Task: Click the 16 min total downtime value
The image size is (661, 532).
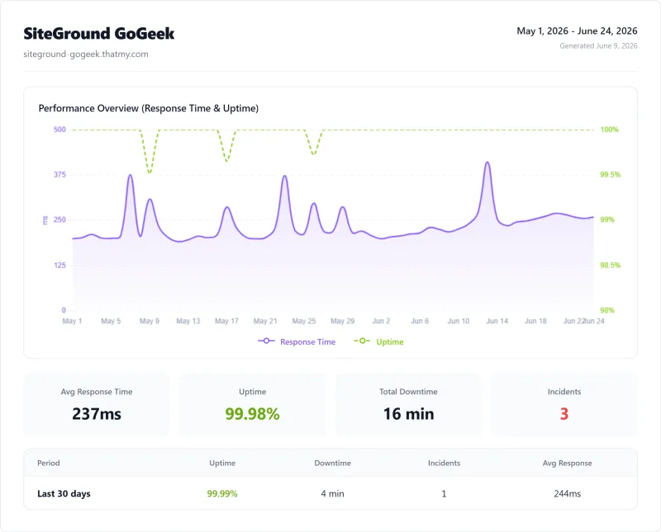Action: point(408,414)
